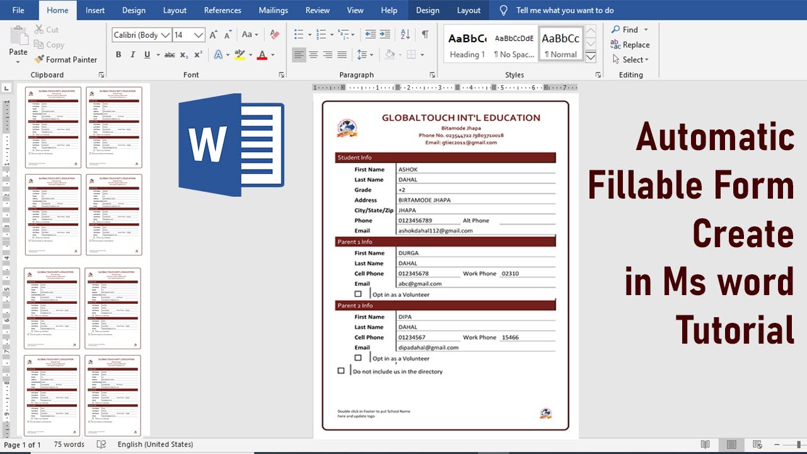The height and width of the screenshot is (454, 807).
Task: Click Page 1 of 1 indicator
Action: point(22,445)
